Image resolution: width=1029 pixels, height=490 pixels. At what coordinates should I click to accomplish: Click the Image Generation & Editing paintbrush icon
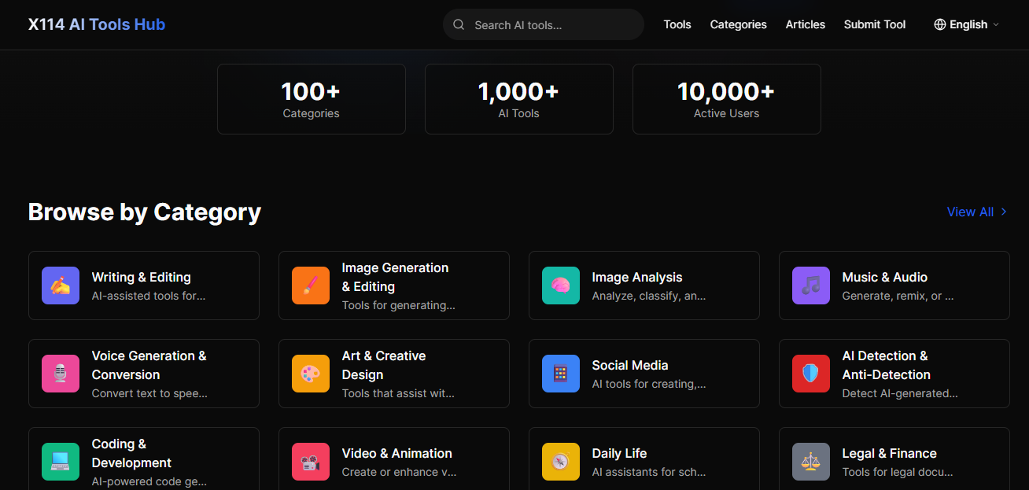(x=311, y=286)
